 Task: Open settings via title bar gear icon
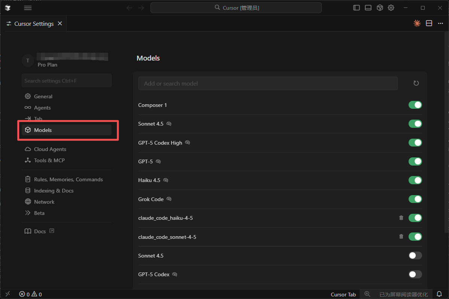(391, 8)
